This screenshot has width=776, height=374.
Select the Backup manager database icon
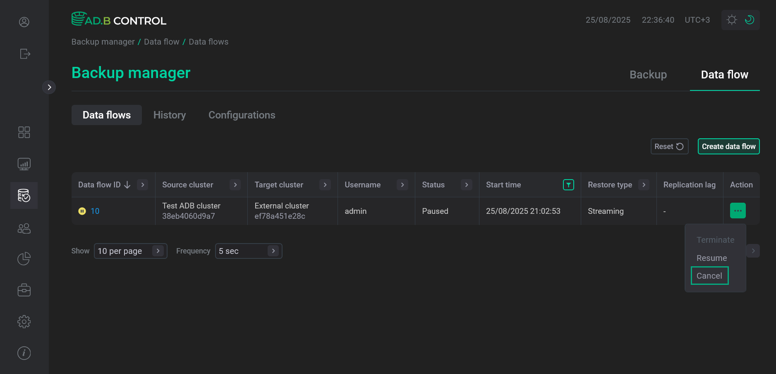pyautogui.click(x=24, y=195)
